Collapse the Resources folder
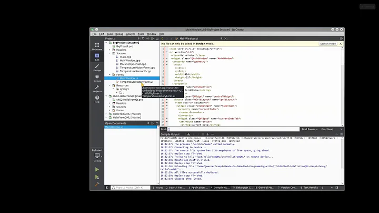This screenshot has height=213, width=379. tap(110, 85)
